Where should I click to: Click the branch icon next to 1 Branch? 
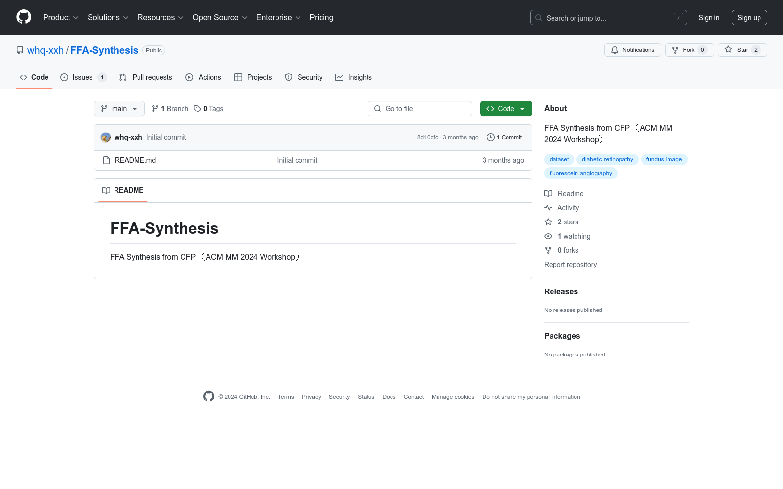pyautogui.click(x=155, y=109)
